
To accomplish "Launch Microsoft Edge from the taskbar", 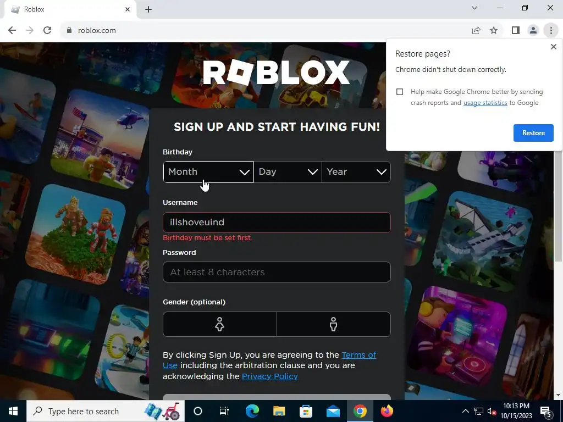I will [252, 411].
